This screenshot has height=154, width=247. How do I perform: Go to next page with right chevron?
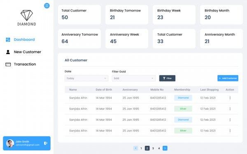click(x=165, y=148)
